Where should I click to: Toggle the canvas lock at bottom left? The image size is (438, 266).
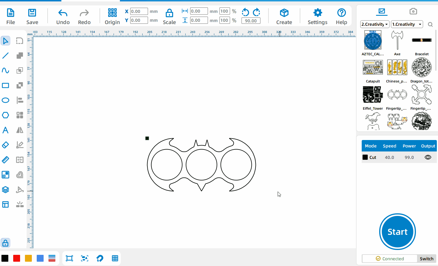[5, 243]
